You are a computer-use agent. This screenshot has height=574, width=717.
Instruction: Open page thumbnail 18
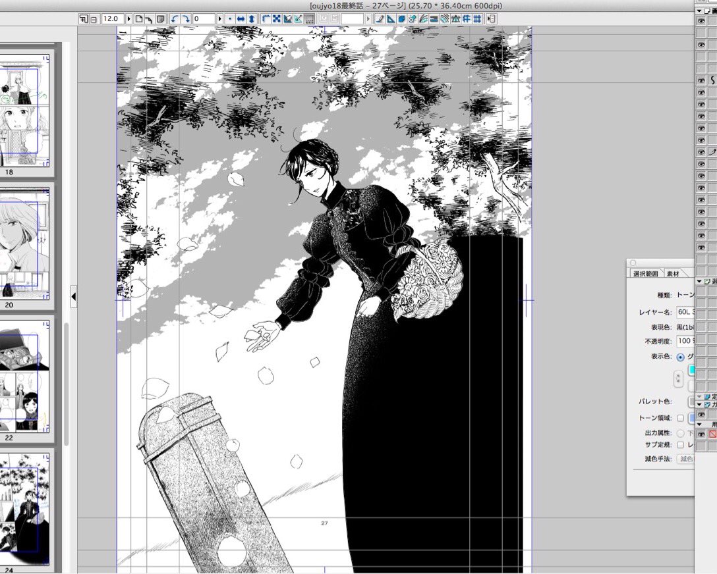tap(25, 111)
